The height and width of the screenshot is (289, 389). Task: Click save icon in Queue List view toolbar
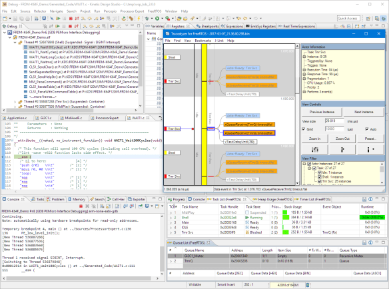coord(364,242)
